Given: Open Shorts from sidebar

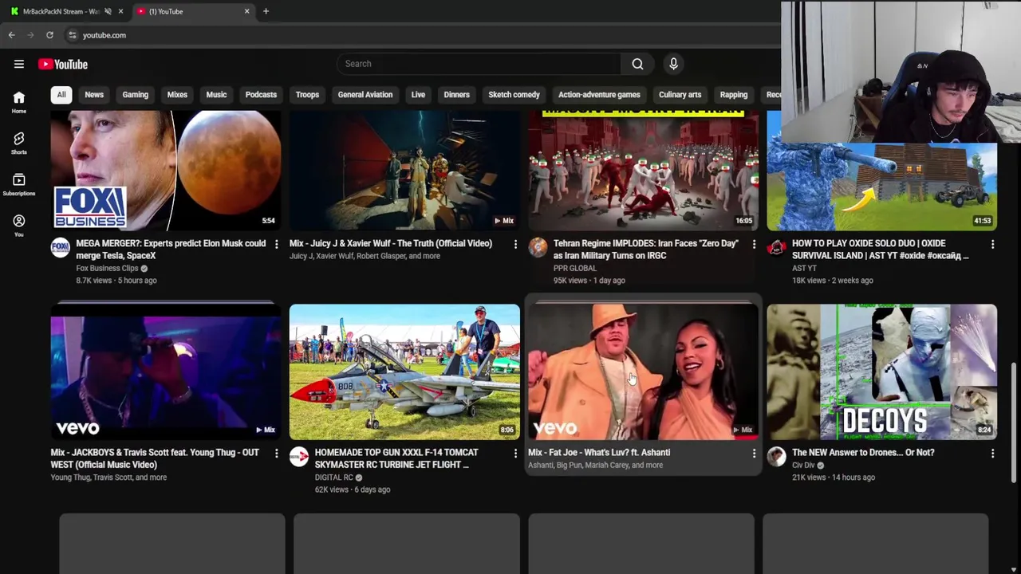Looking at the screenshot, I should 19,143.
